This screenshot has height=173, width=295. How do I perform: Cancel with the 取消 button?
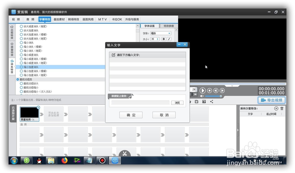(x=164, y=115)
